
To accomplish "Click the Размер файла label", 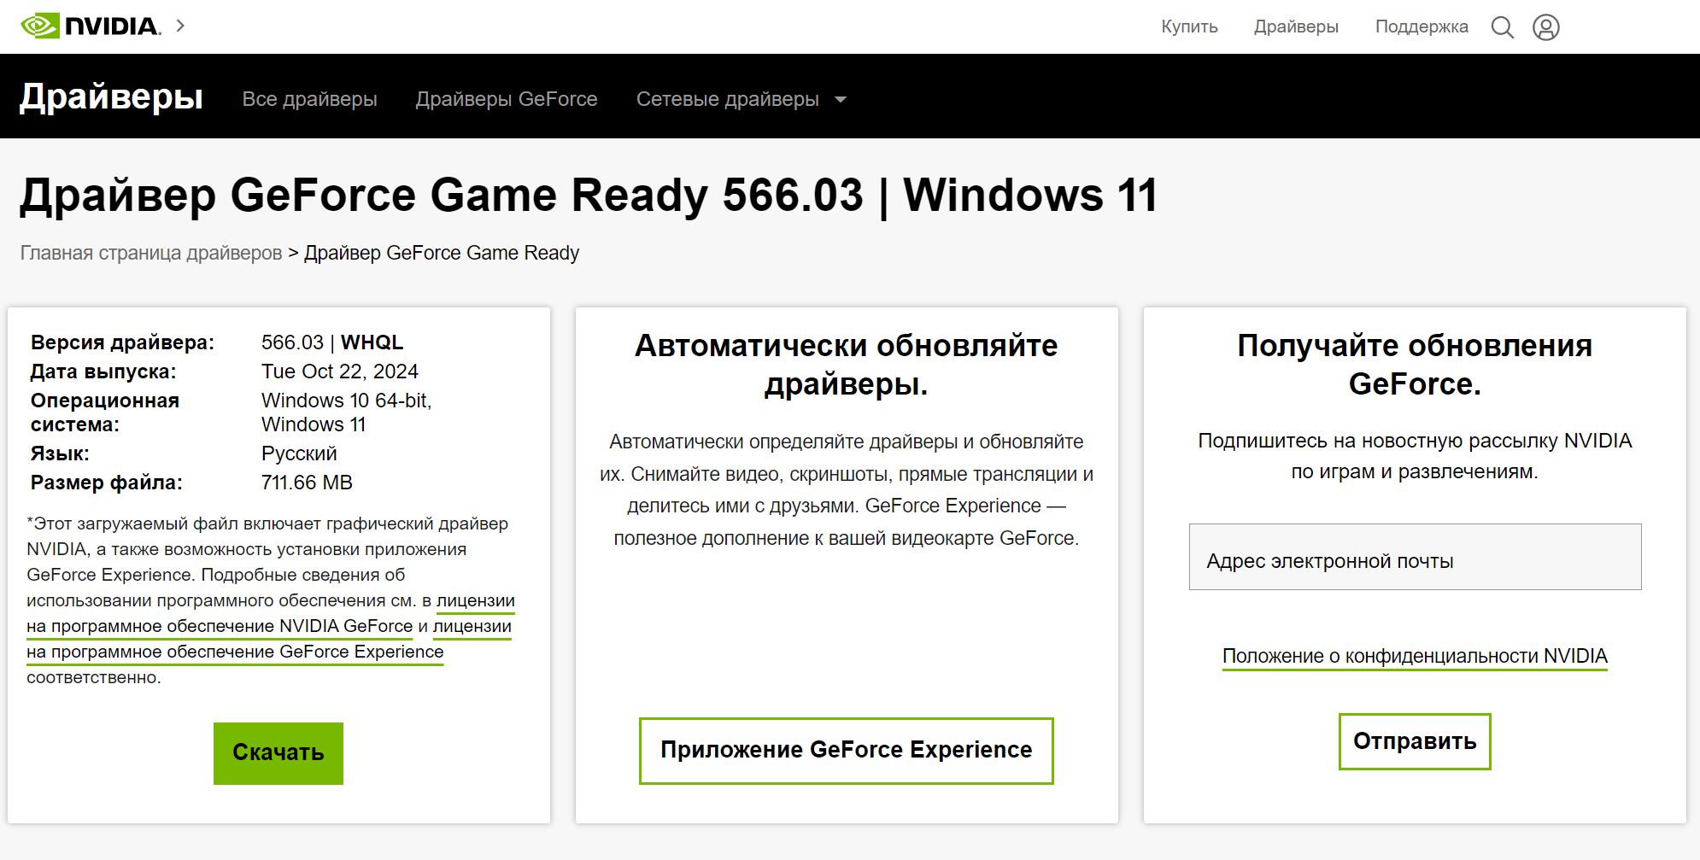I will click(107, 483).
